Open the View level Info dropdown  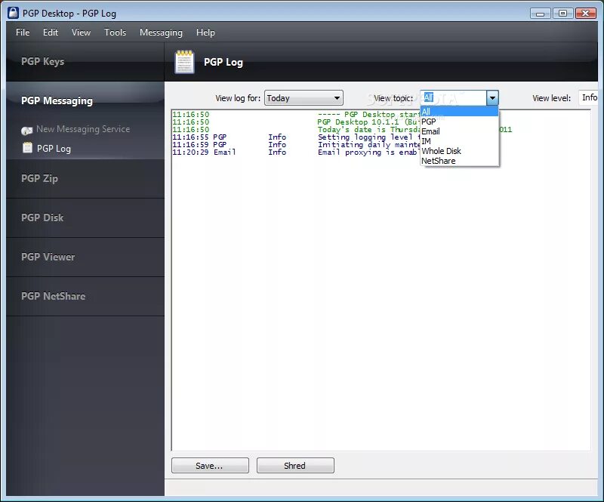click(589, 98)
